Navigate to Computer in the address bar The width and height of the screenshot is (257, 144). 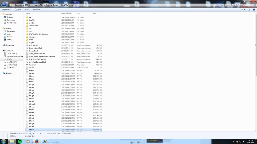[18, 5]
